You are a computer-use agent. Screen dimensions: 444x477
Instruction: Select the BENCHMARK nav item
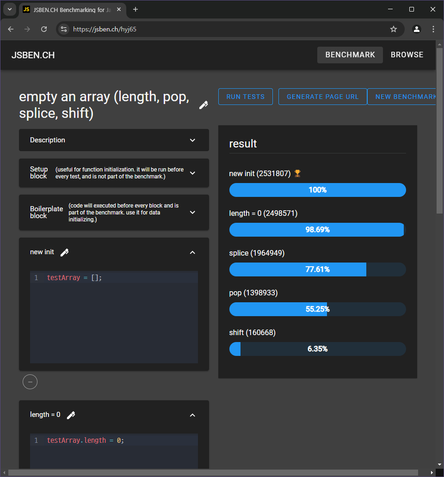click(x=350, y=55)
